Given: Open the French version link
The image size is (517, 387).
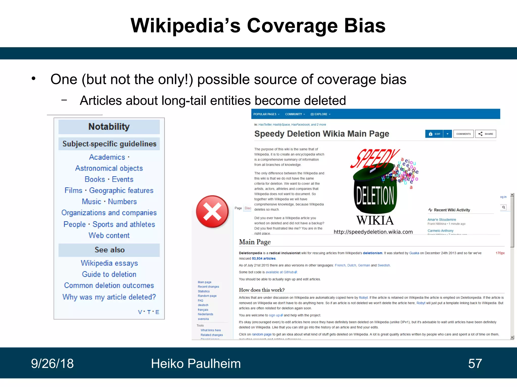Looking at the screenshot, I should [340, 265].
